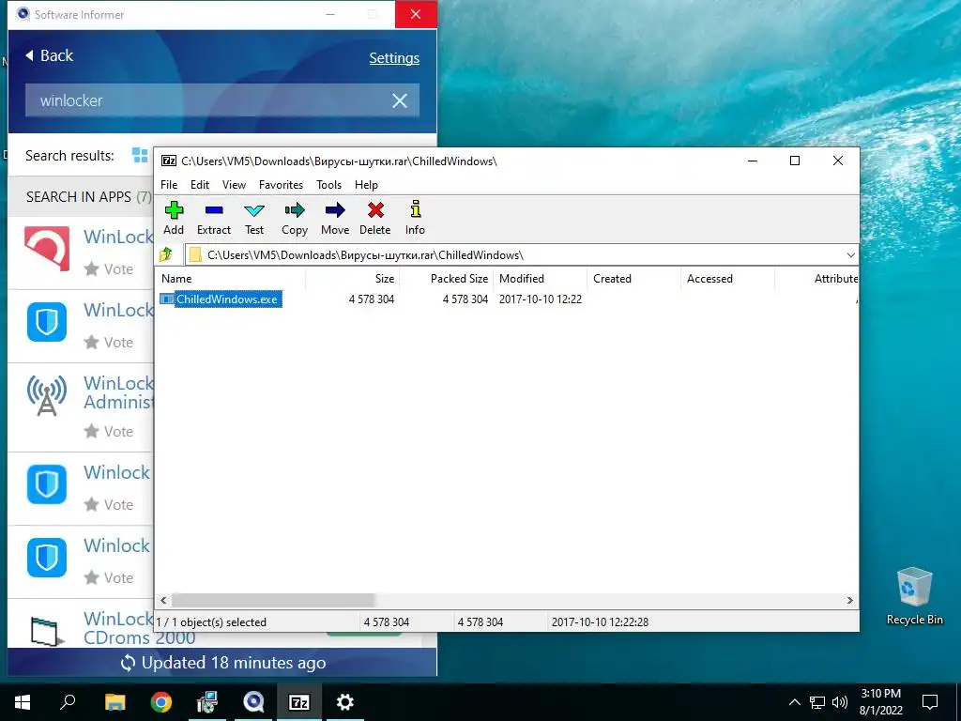Click the 7z icon in title bar

click(x=169, y=161)
